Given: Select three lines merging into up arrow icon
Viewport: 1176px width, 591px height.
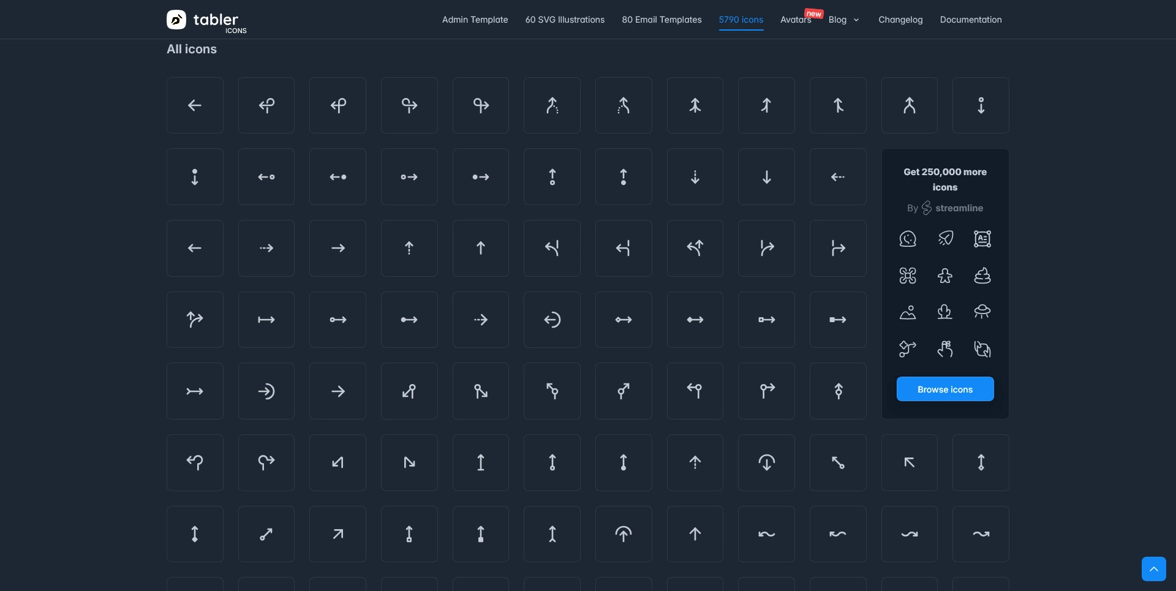Looking at the screenshot, I should [x=695, y=105].
